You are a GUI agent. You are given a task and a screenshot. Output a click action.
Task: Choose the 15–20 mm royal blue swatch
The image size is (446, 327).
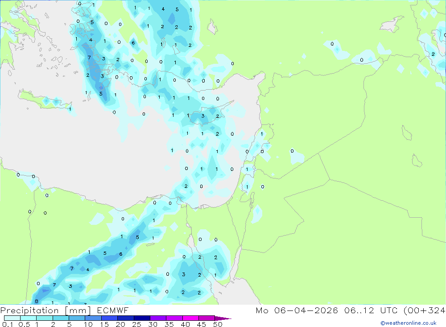(x=110, y=318)
